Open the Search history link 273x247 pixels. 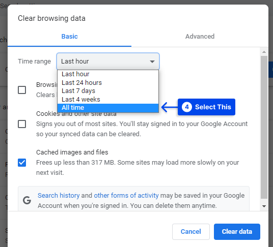pos(59,196)
